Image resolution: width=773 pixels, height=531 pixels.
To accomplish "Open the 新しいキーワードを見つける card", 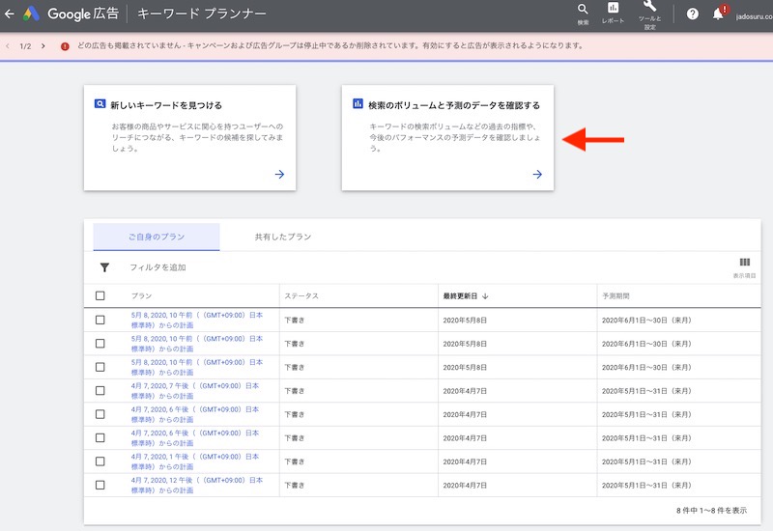I will coord(189,137).
